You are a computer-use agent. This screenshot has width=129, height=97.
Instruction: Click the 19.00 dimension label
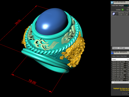(32, 82)
